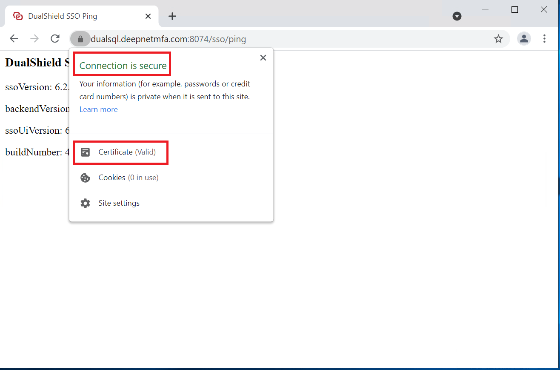Reload the current page
Viewport: 560px width, 370px height.
[x=55, y=39]
